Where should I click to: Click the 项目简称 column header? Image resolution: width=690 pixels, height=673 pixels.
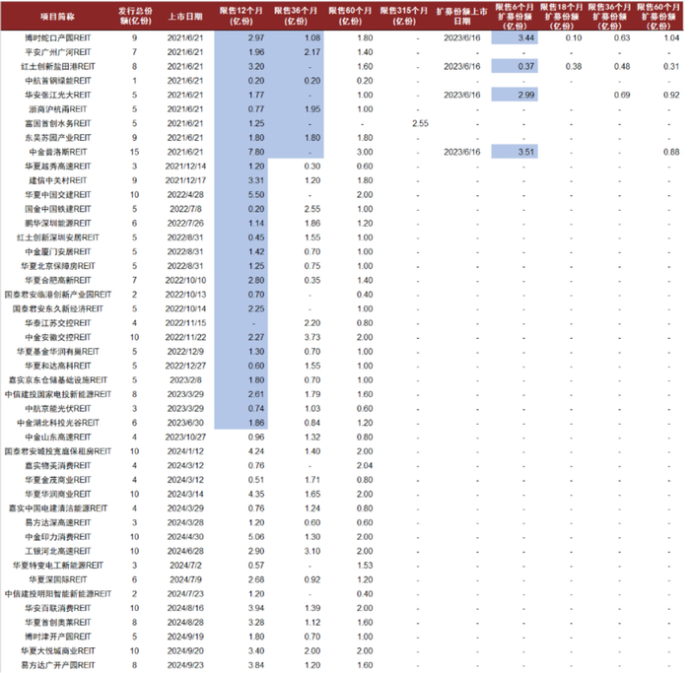pos(57,17)
